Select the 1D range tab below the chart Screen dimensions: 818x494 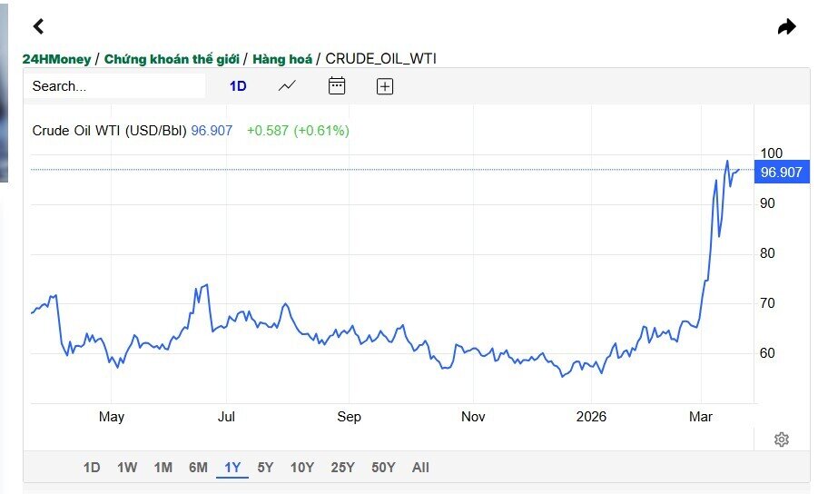92,468
